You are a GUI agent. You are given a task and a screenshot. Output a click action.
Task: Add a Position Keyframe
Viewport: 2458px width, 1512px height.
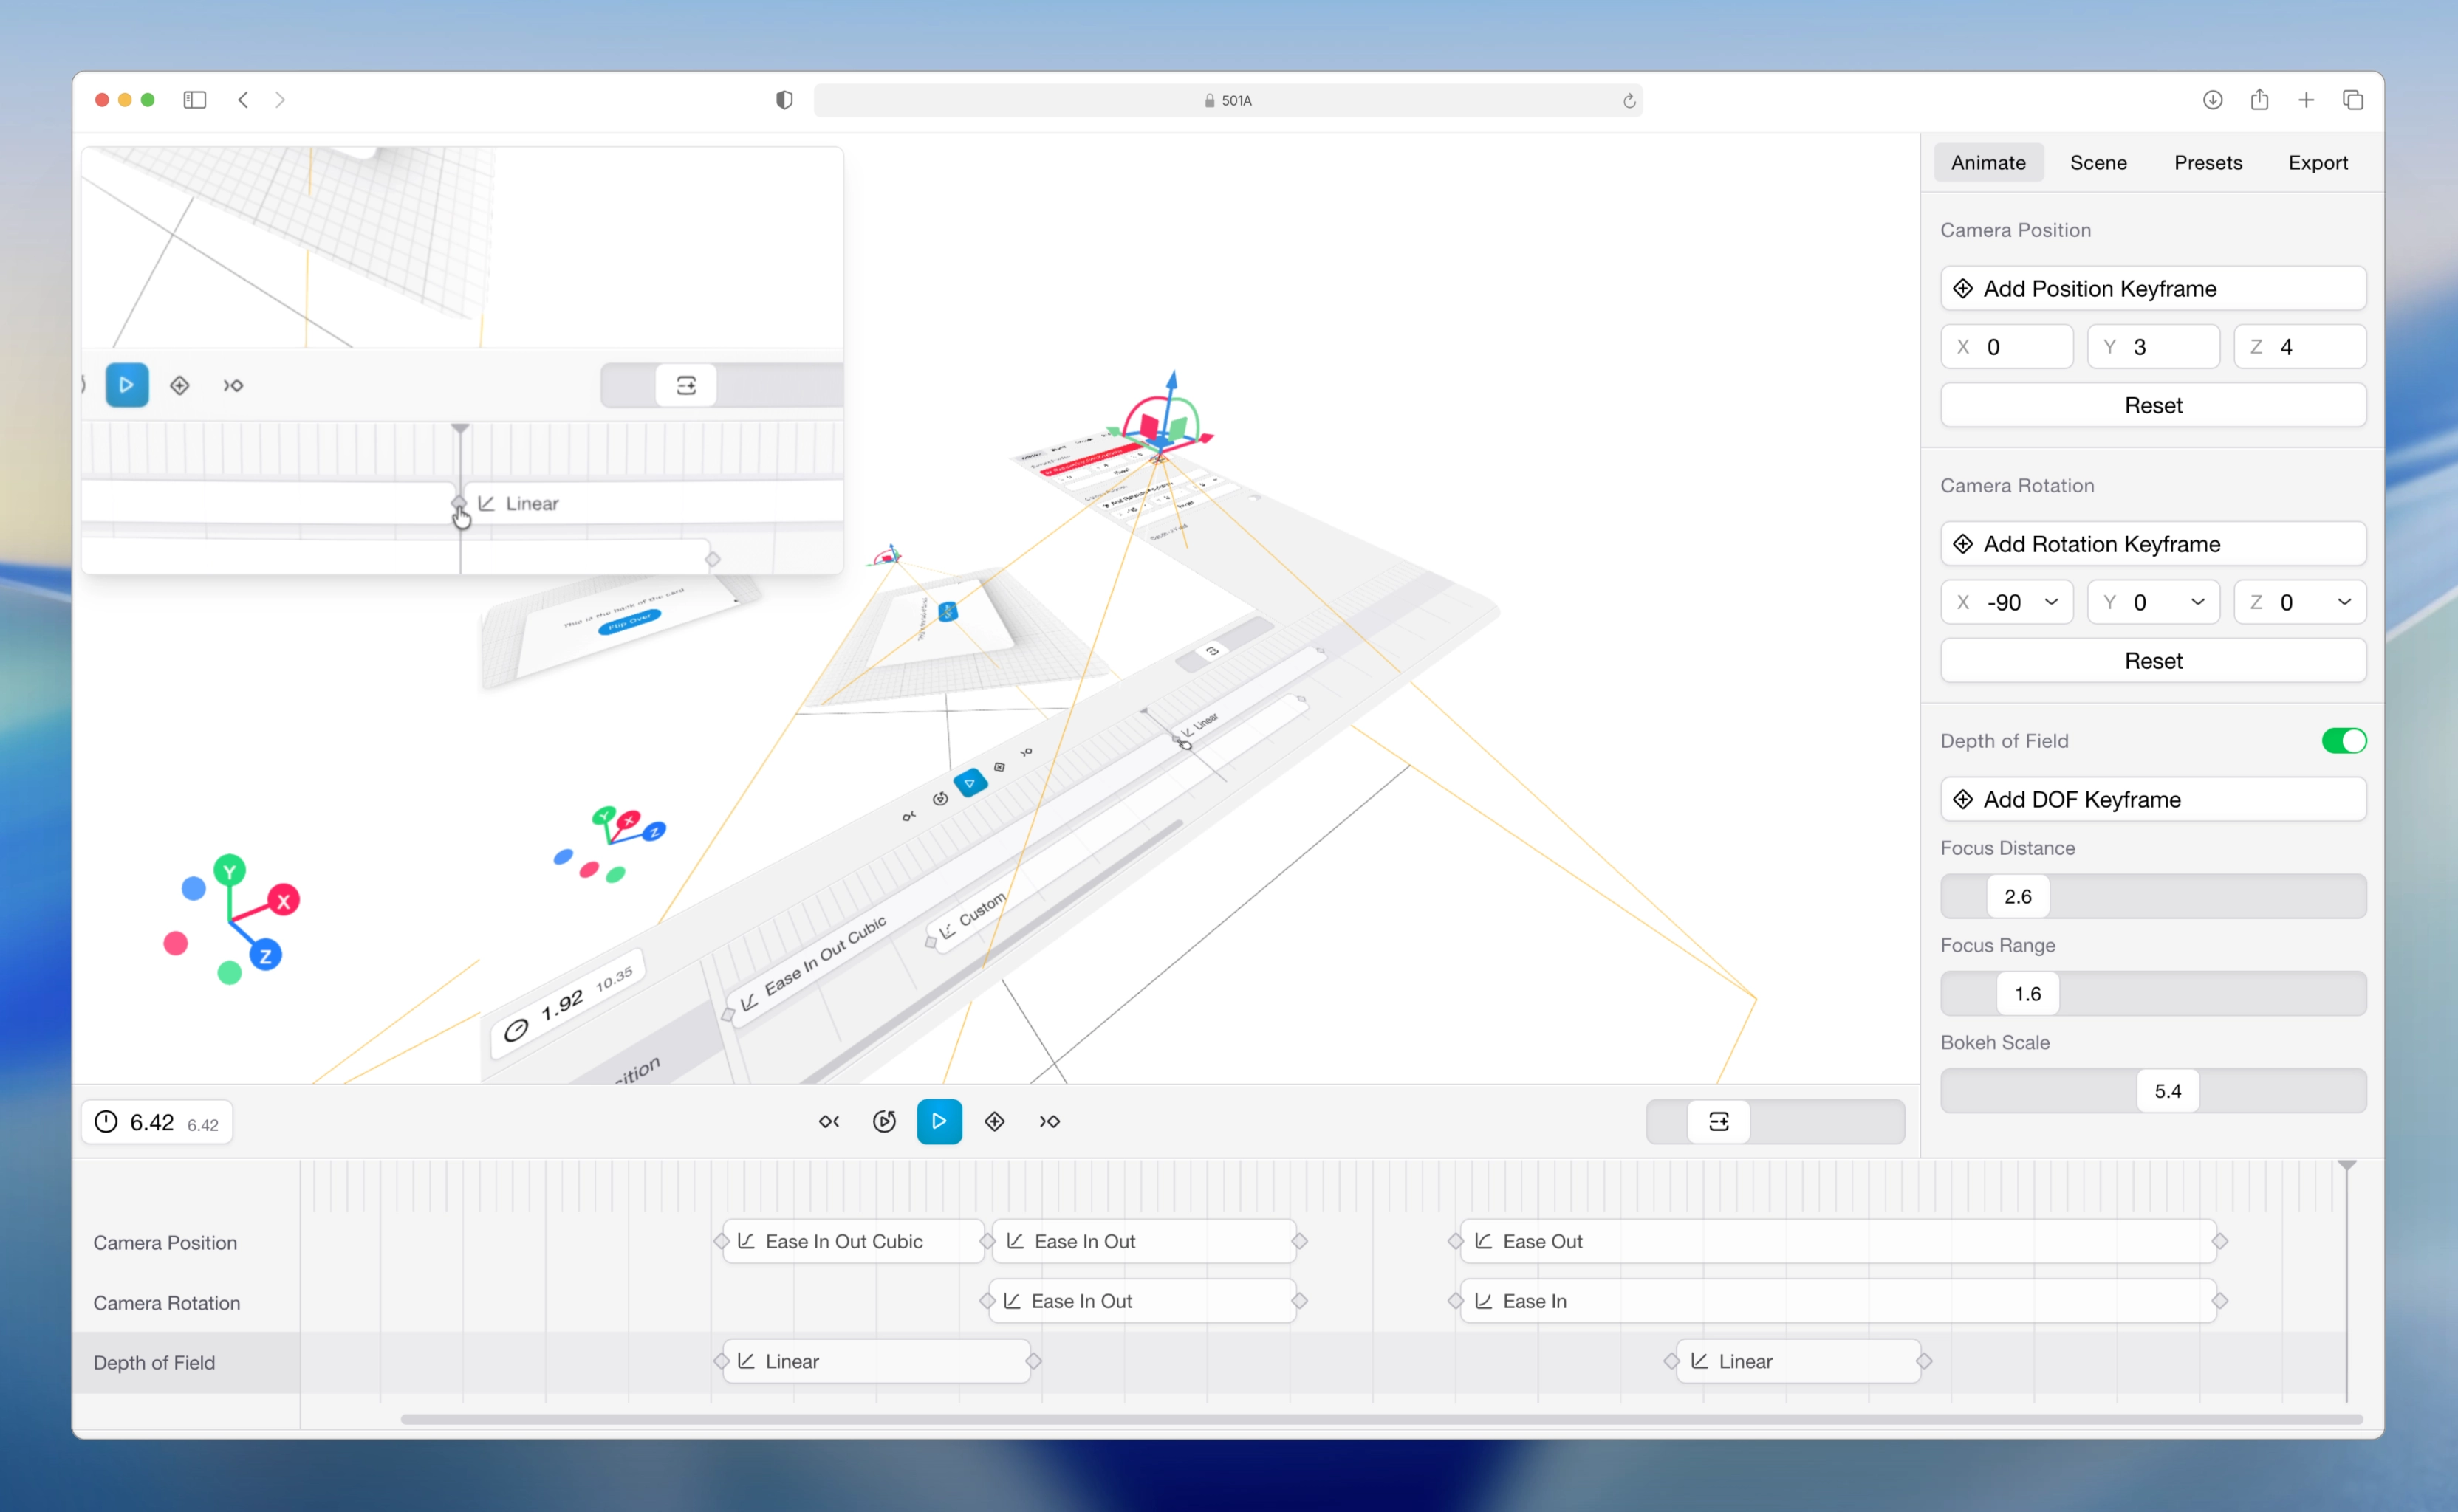pos(2153,289)
